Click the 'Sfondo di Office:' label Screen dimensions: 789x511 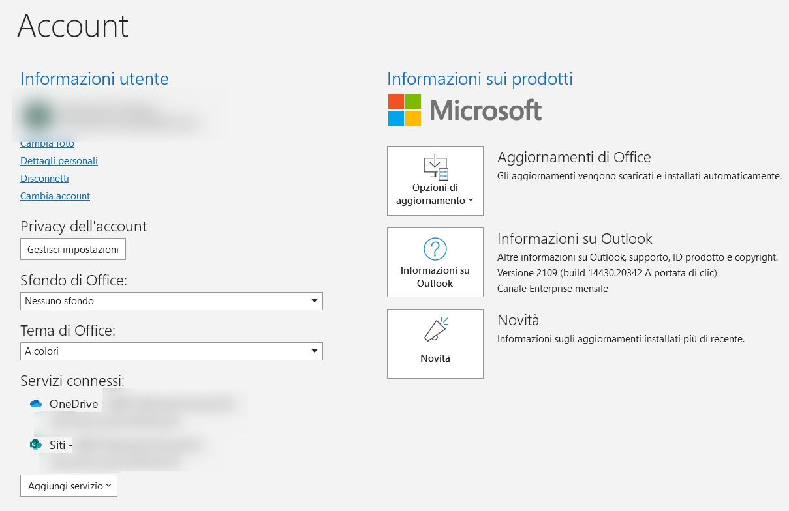tap(74, 280)
